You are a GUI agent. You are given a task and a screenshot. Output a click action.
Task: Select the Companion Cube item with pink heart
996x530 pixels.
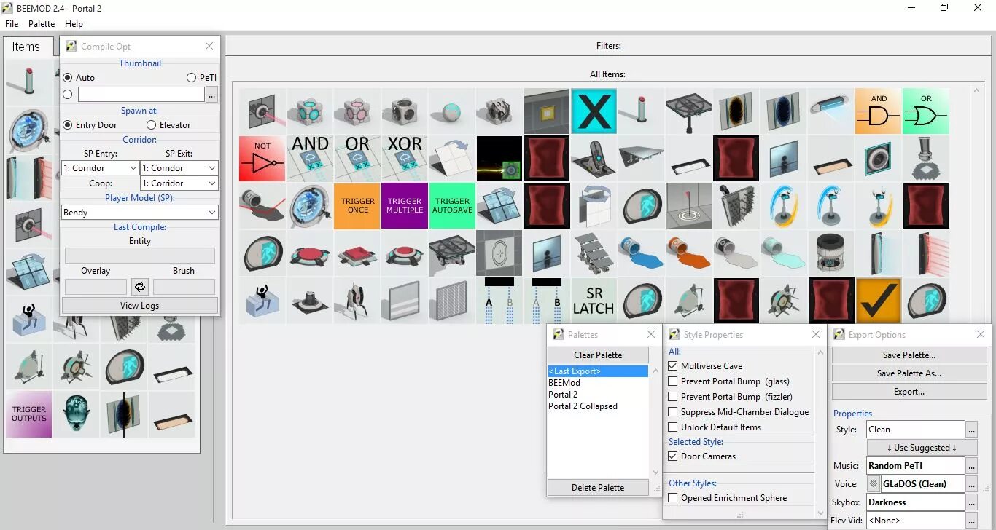(x=357, y=111)
